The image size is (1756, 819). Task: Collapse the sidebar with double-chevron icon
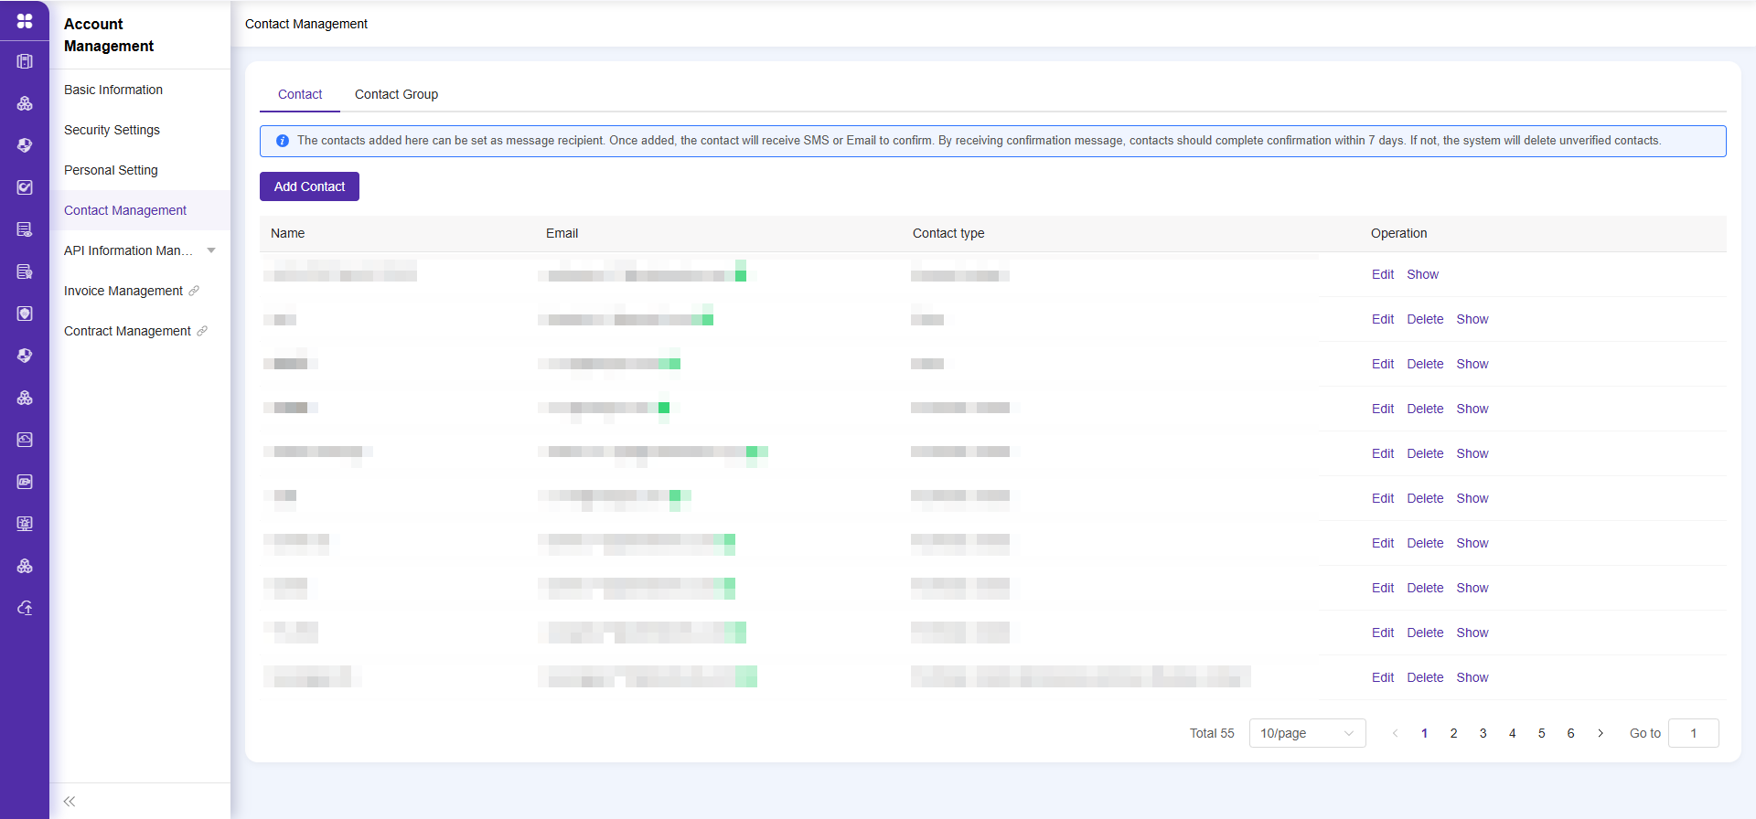[70, 802]
